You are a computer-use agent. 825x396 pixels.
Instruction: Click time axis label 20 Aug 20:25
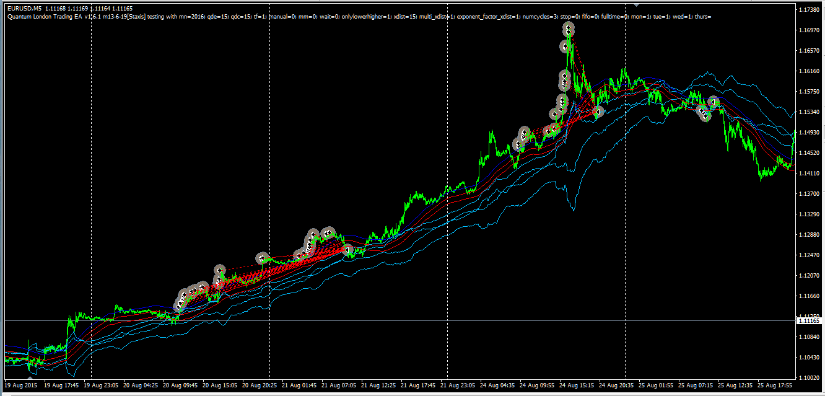(261, 385)
